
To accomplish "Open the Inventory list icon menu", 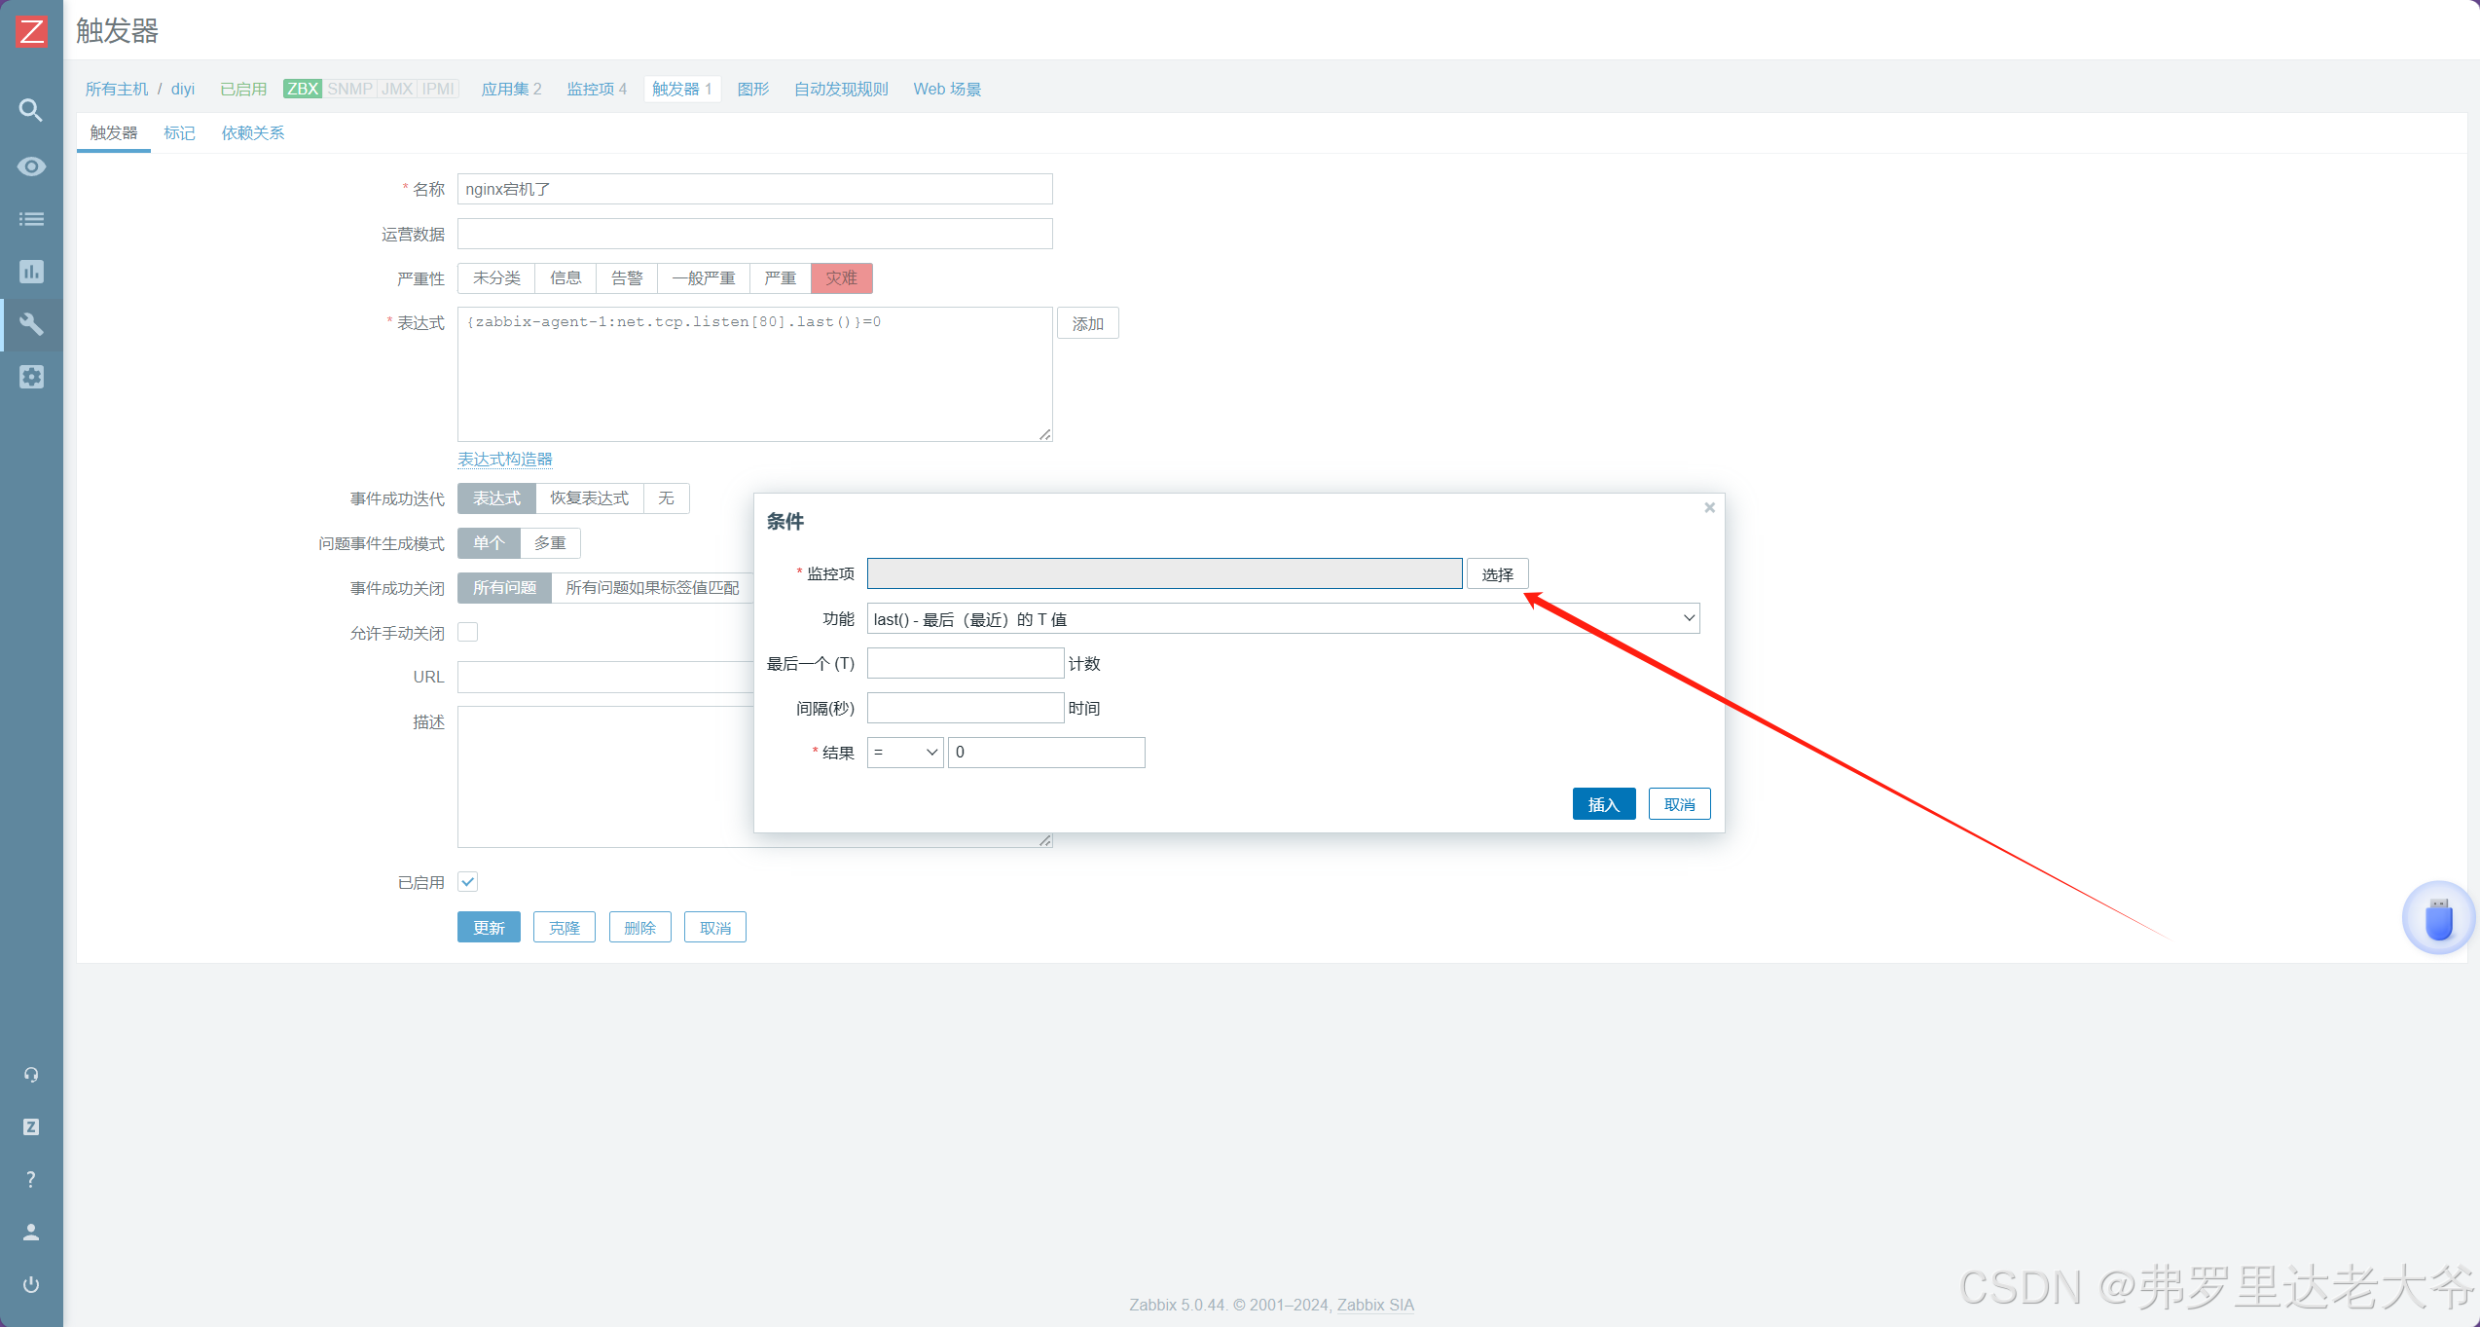I will [31, 219].
